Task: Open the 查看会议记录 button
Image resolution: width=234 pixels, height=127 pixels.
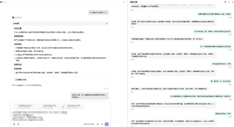Action: (x=21, y=80)
